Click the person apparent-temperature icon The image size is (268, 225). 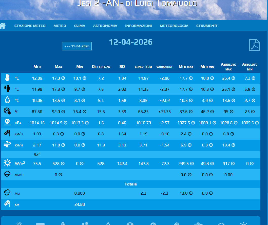point(7,89)
